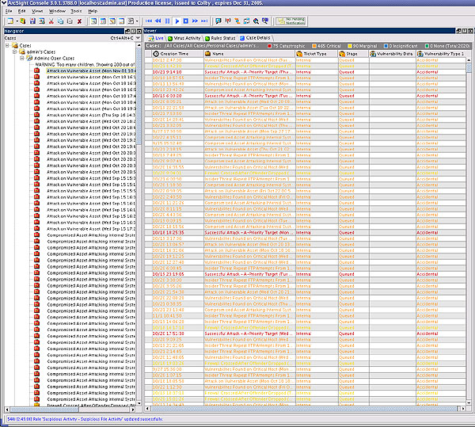Click the Rewind double-arrow icon
The height and width of the screenshot is (427, 475).
click(x=158, y=20)
